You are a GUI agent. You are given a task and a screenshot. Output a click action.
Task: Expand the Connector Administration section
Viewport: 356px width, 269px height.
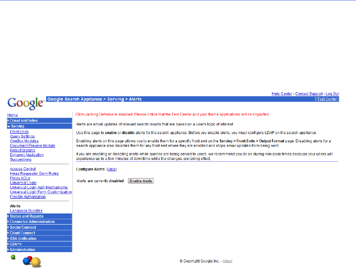[x=40, y=222]
